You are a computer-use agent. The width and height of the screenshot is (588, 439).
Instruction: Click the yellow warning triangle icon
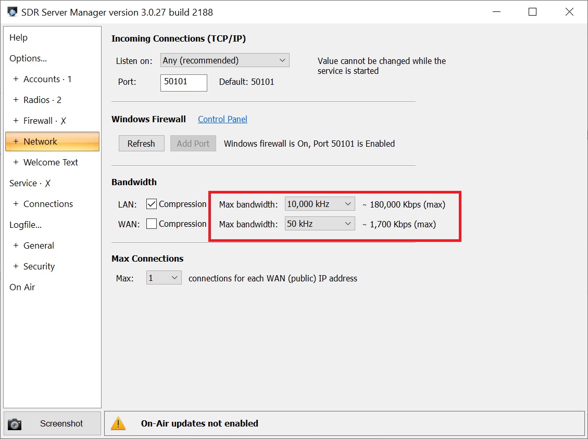point(118,423)
